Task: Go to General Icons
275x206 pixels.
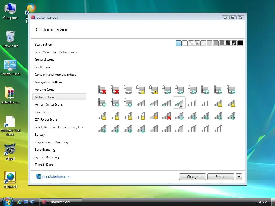Action: click(44, 60)
